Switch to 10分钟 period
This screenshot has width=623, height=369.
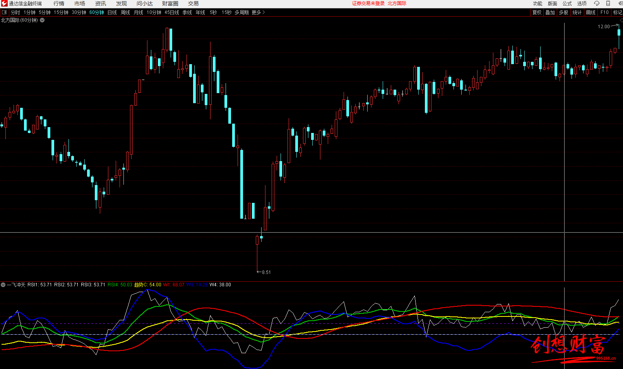click(x=154, y=12)
